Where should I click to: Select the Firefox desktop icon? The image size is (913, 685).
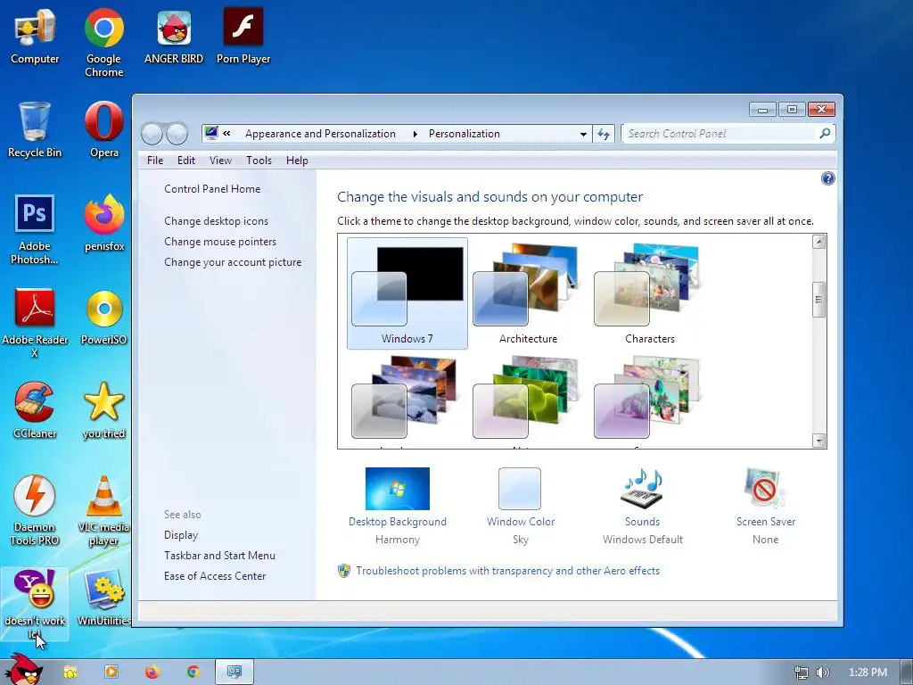coord(103,223)
